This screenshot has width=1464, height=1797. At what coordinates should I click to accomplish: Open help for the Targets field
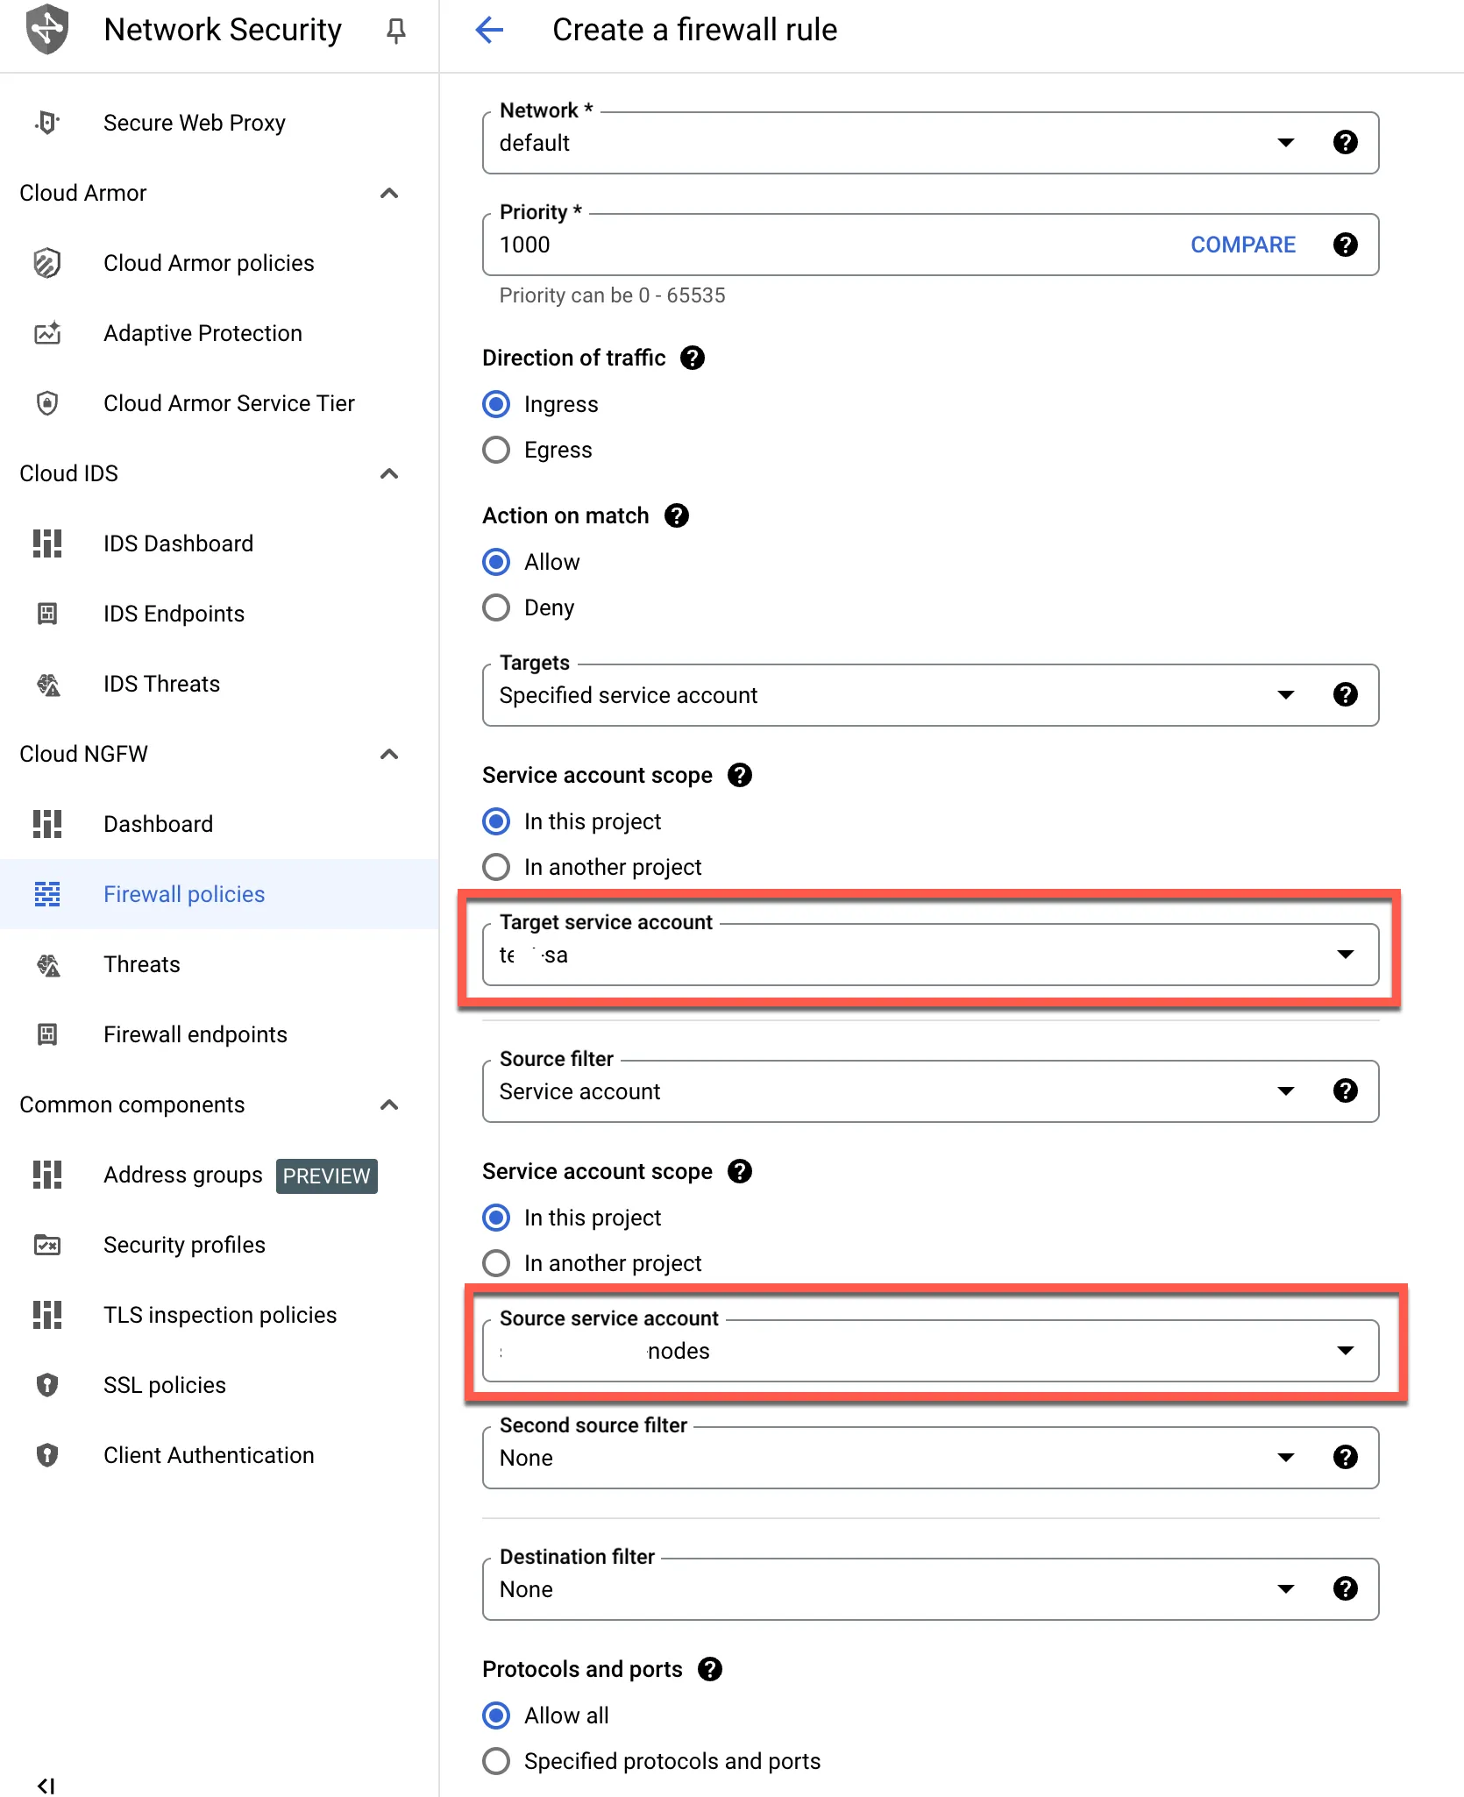point(1346,695)
